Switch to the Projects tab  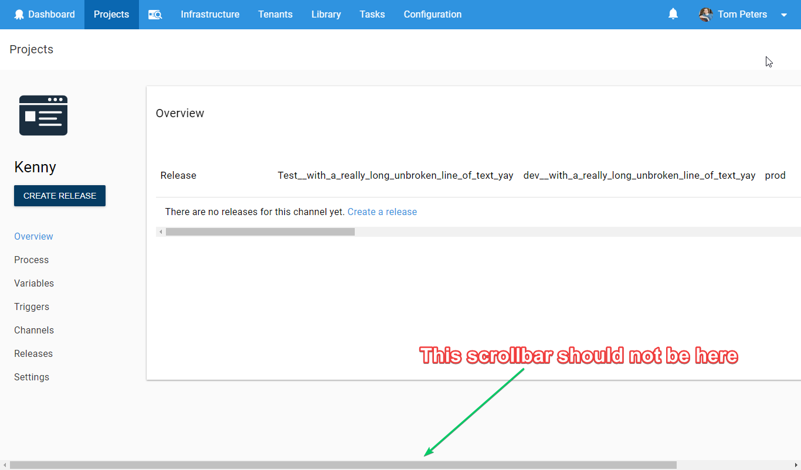point(111,14)
